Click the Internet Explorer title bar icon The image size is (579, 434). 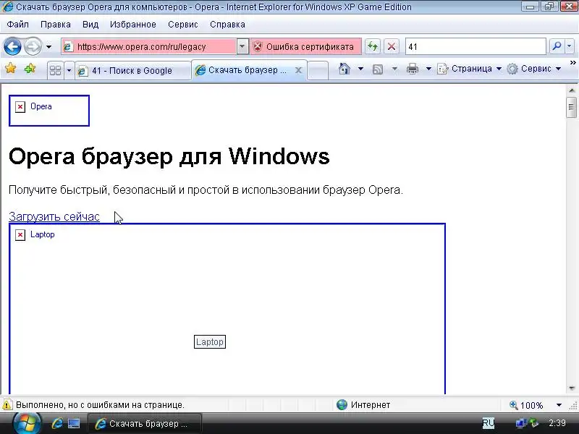[7, 7]
